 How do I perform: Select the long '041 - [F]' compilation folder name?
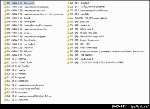[107, 51]
